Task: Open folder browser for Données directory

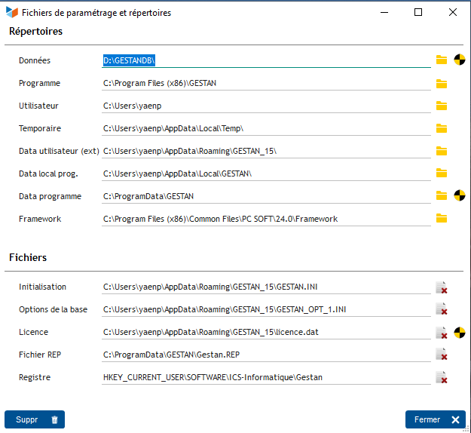Action: pos(442,60)
